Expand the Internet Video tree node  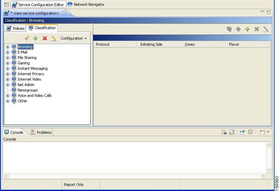coord(7,79)
